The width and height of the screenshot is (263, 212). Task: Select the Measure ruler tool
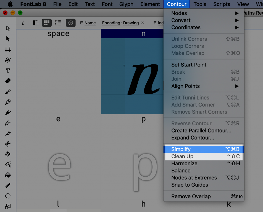8,186
